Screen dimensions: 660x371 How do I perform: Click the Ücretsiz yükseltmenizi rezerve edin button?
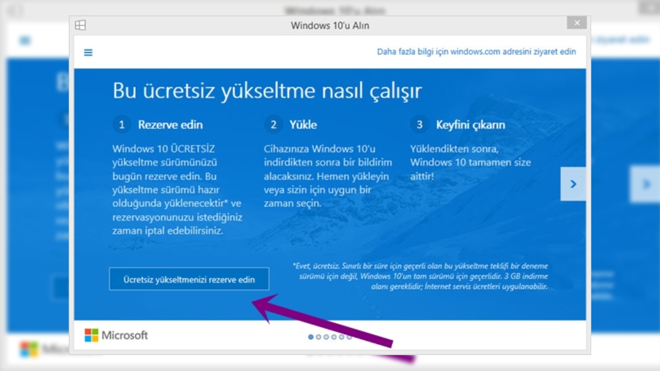point(189,279)
